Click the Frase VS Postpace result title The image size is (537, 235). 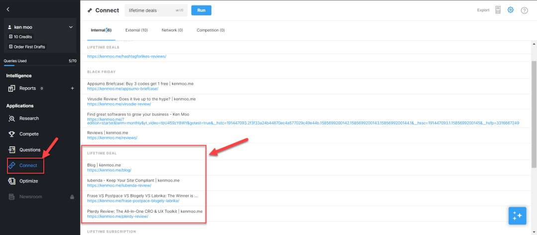143,196
